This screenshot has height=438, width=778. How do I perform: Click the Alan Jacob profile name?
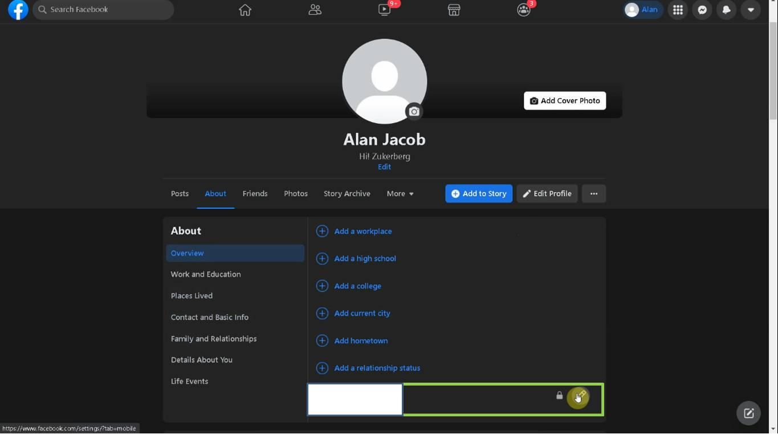(384, 139)
